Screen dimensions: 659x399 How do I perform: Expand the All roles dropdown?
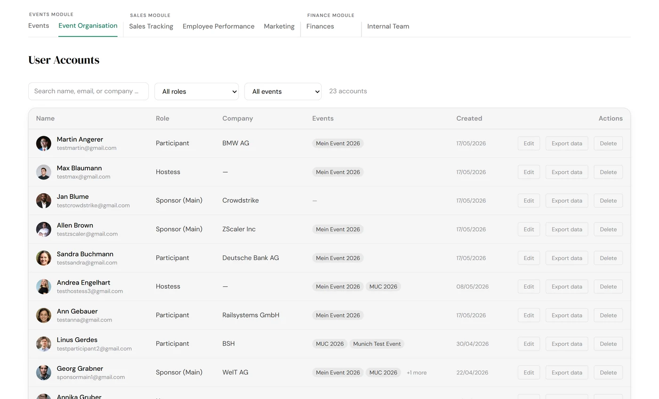click(197, 91)
